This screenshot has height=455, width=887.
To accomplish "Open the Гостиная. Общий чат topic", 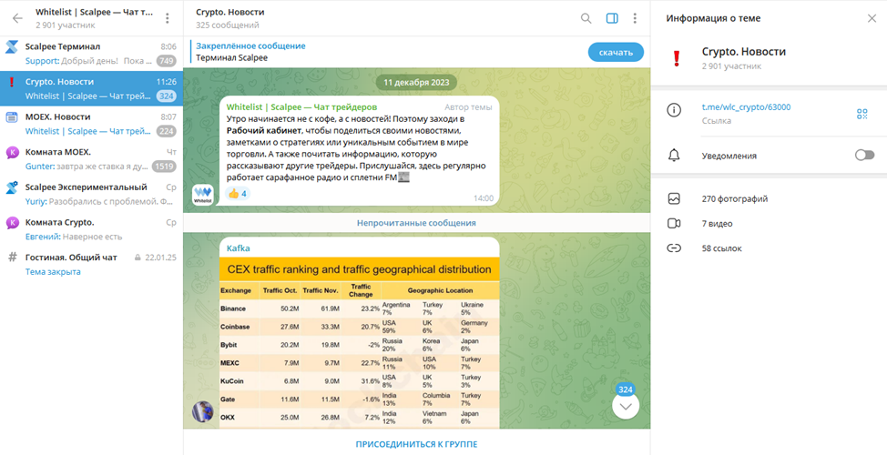I will click(x=92, y=264).
